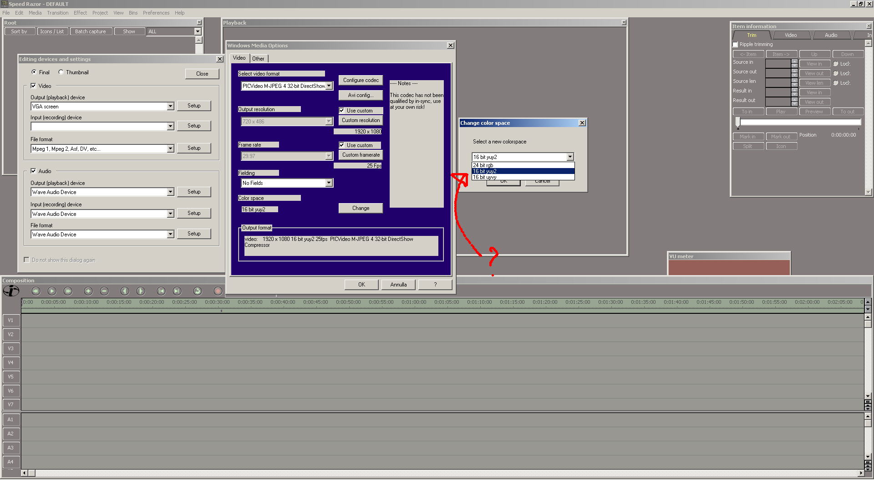
Task: Click the Source in up stepper arrow
Action: 794,61
